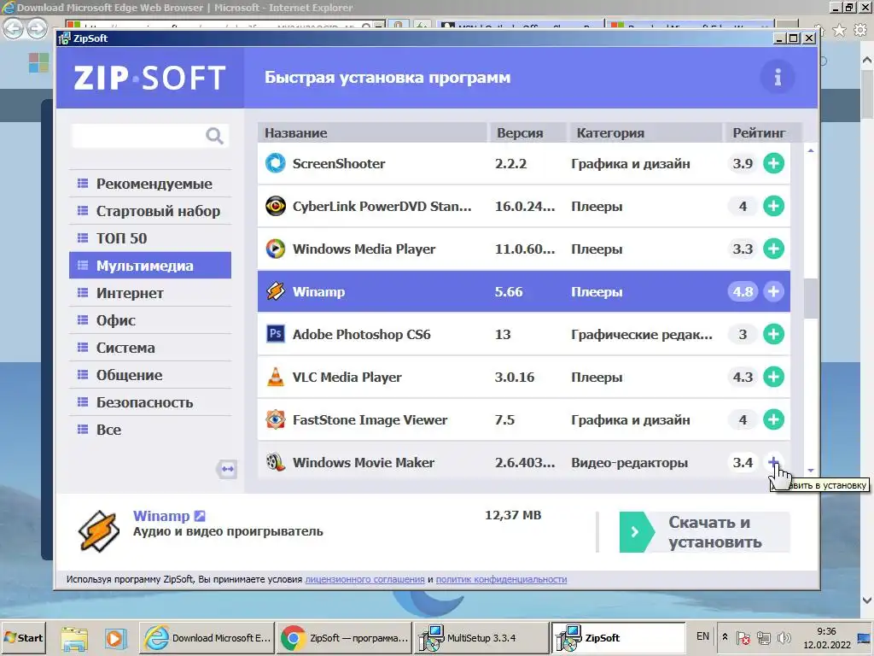Click the ScreenShooter app icon
The height and width of the screenshot is (656, 874).
pyautogui.click(x=276, y=163)
